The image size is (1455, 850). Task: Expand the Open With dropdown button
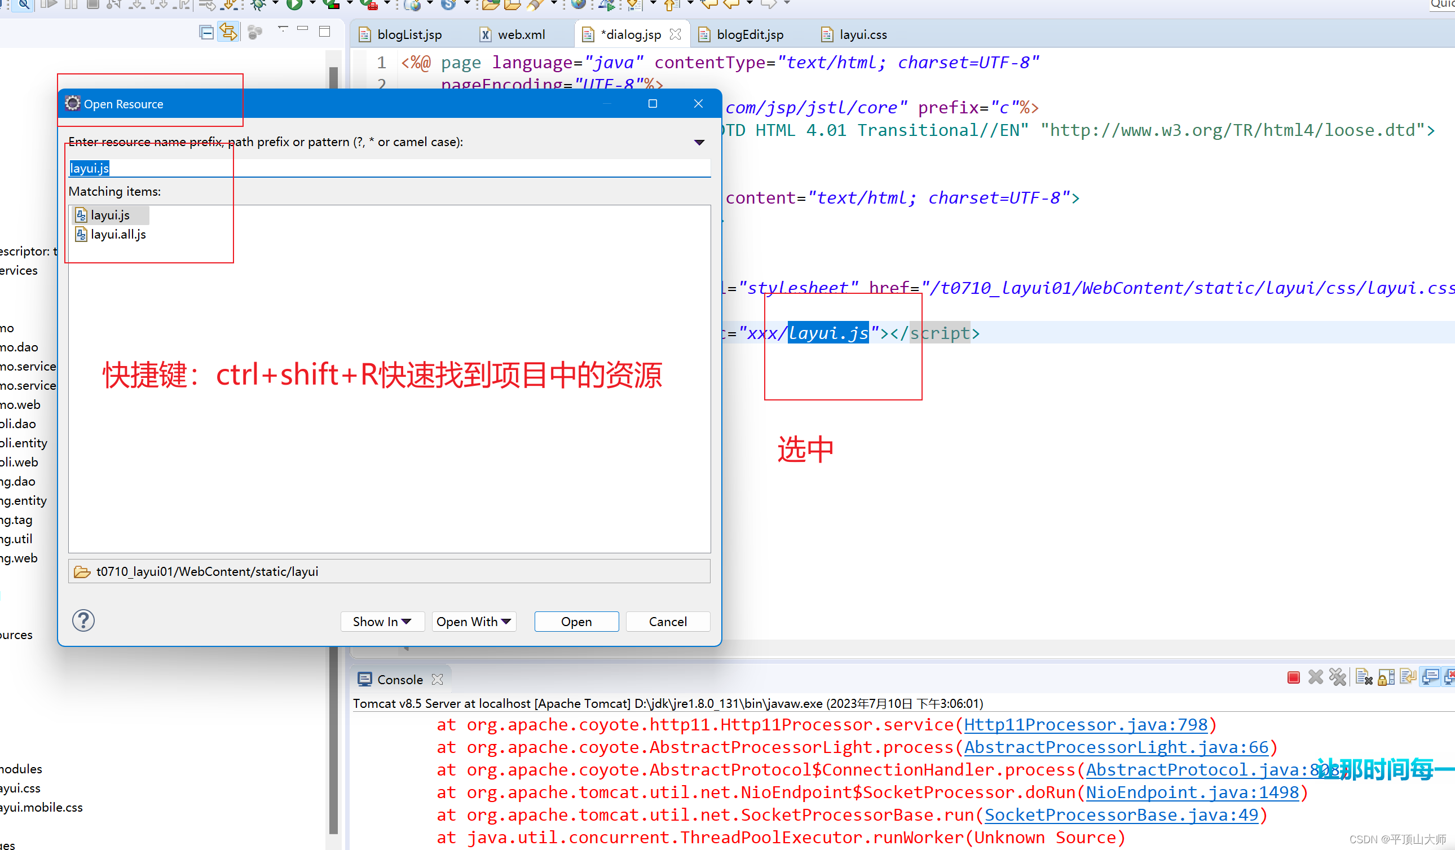point(474,622)
